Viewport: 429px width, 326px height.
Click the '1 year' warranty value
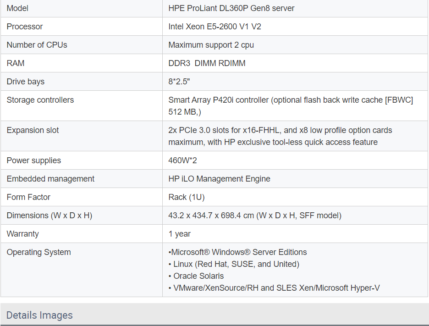pos(180,234)
